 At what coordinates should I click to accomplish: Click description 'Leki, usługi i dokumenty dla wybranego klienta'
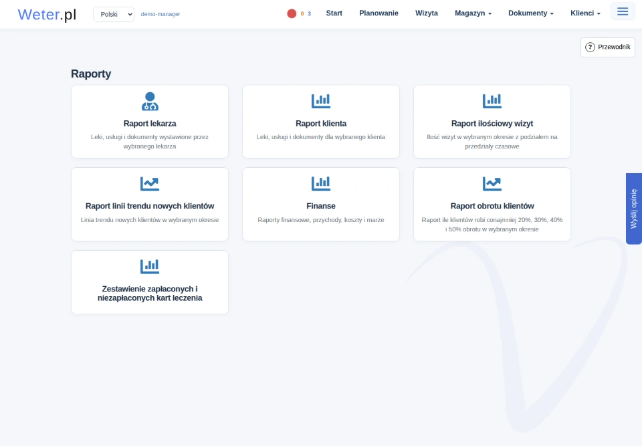tap(320, 137)
